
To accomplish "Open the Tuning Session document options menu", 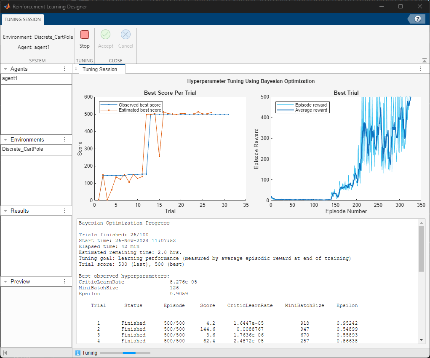I will coord(421,68).
